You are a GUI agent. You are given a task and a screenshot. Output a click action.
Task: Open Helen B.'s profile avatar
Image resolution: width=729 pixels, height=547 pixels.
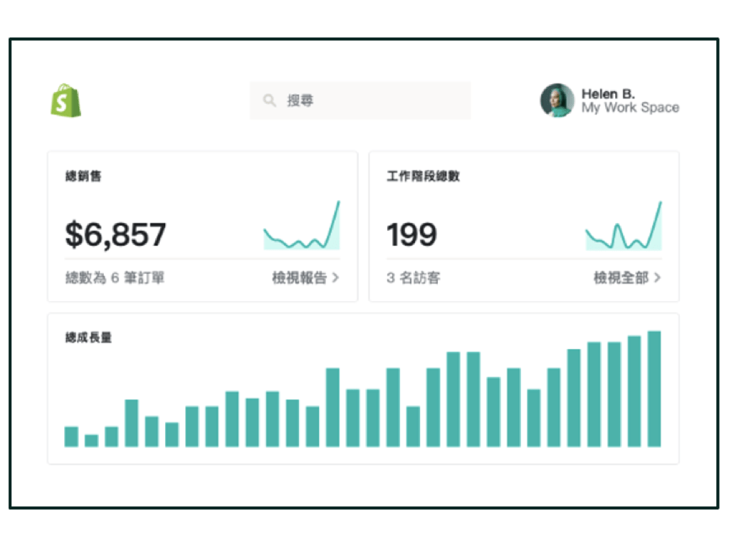tap(557, 100)
